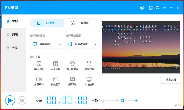Open the title bar dropdown menu icon

coord(164,8)
